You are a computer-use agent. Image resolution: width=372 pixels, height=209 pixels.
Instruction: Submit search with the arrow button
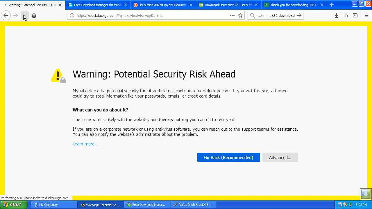pyautogui.click(x=299, y=15)
